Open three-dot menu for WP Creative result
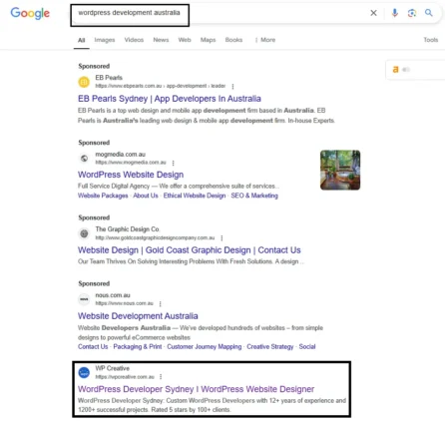 tap(161, 376)
